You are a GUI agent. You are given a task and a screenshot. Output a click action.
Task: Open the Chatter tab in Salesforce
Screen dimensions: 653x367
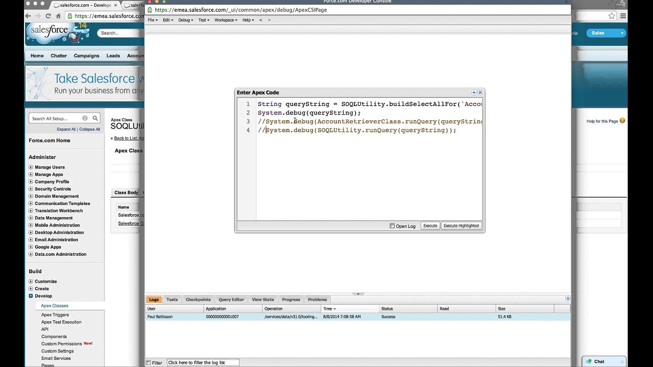tap(59, 56)
